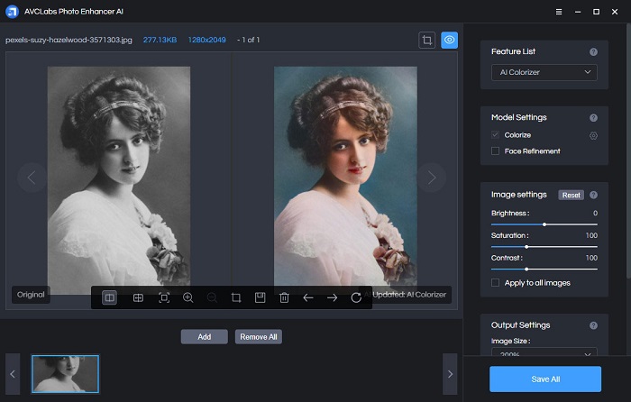Open the Image Size dropdown
631x402 pixels.
pos(544,352)
